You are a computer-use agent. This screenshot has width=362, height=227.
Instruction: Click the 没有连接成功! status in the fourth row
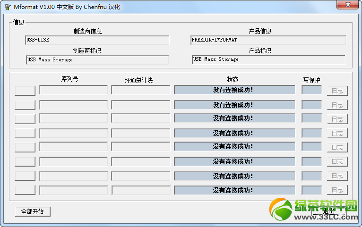(235, 133)
